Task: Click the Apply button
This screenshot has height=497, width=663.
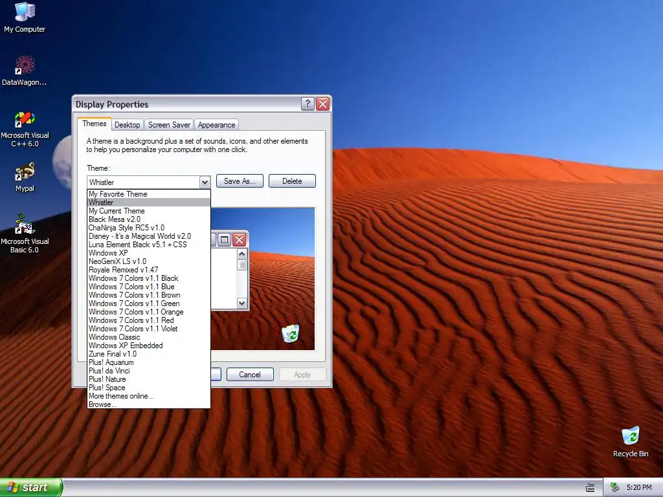Action: click(302, 375)
